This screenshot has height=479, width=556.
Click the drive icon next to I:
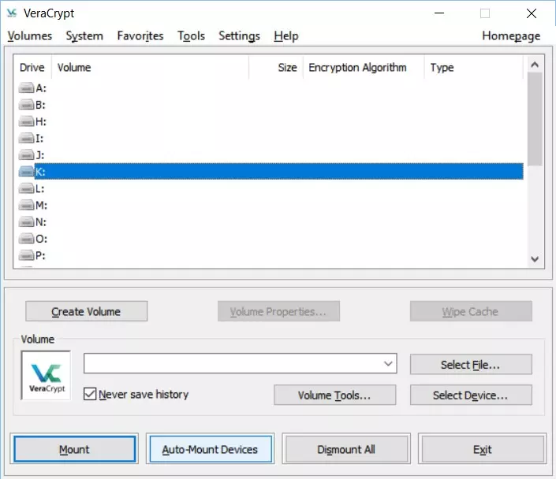pos(26,138)
